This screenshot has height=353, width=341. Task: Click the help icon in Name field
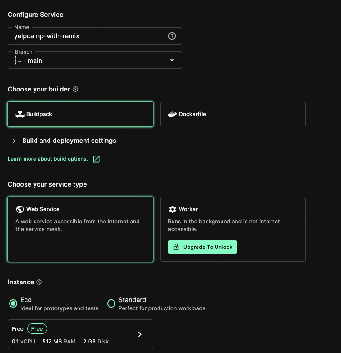pyautogui.click(x=172, y=36)
